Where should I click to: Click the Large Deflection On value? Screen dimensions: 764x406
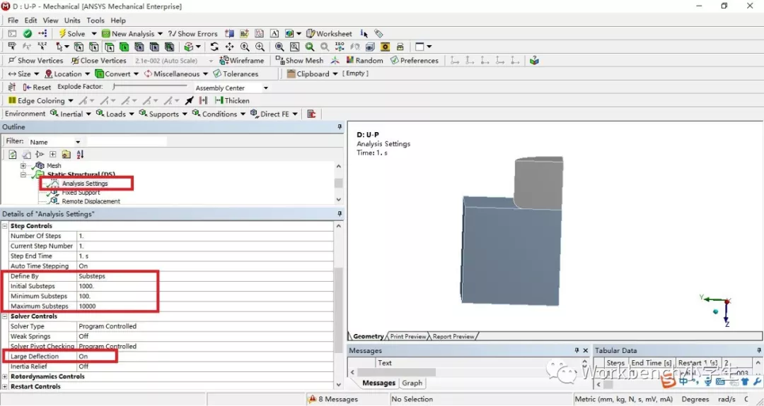[204, 357]
